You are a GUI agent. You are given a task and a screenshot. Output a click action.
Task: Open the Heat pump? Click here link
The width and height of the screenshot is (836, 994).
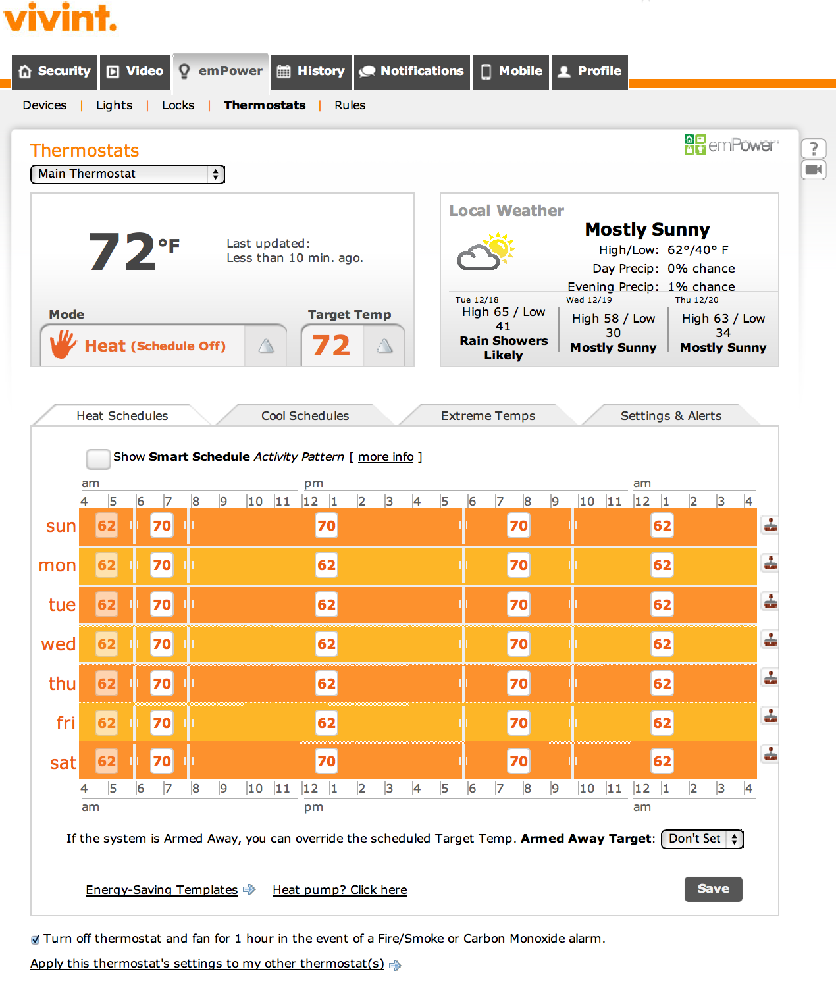[340, 890]
